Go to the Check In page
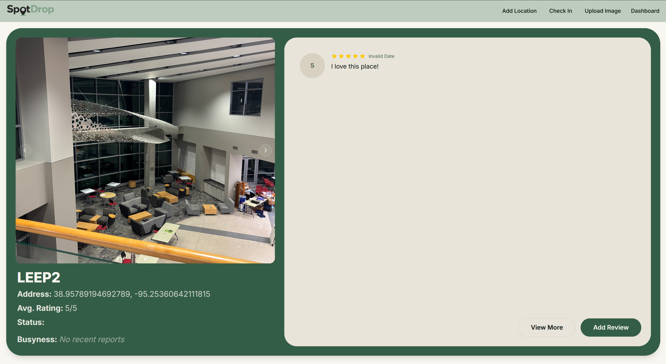 point(560,11)
